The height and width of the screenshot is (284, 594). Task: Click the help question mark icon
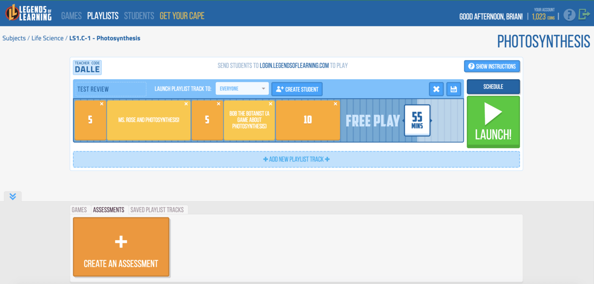click(x=569, y=16)
